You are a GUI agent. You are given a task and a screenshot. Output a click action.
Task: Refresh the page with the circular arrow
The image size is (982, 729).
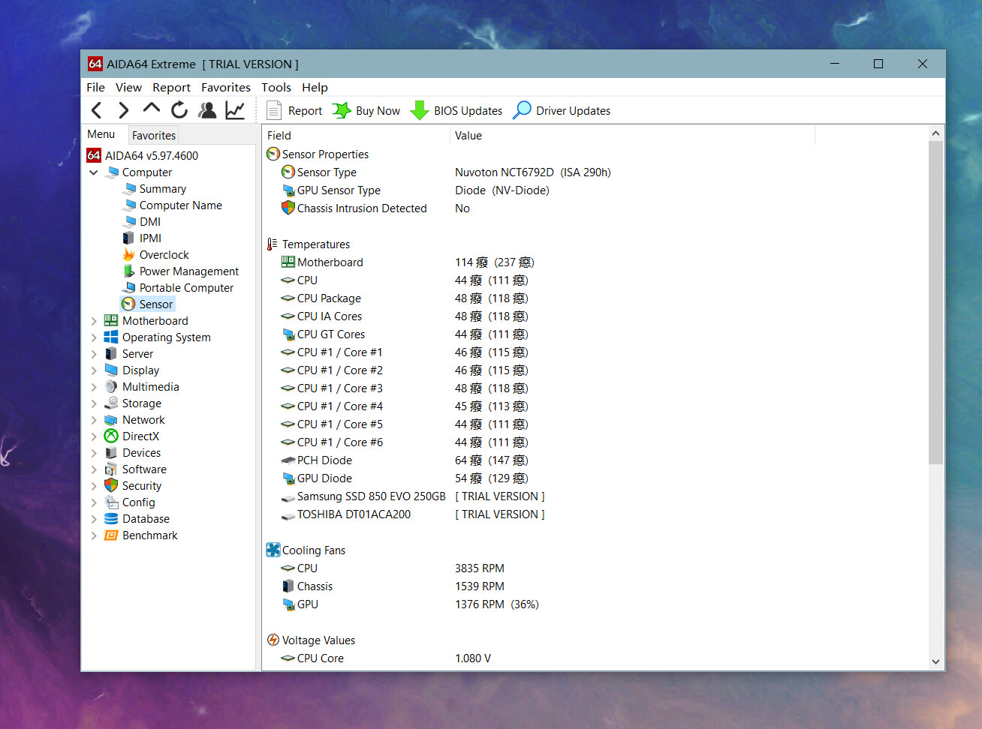point(179,110)
